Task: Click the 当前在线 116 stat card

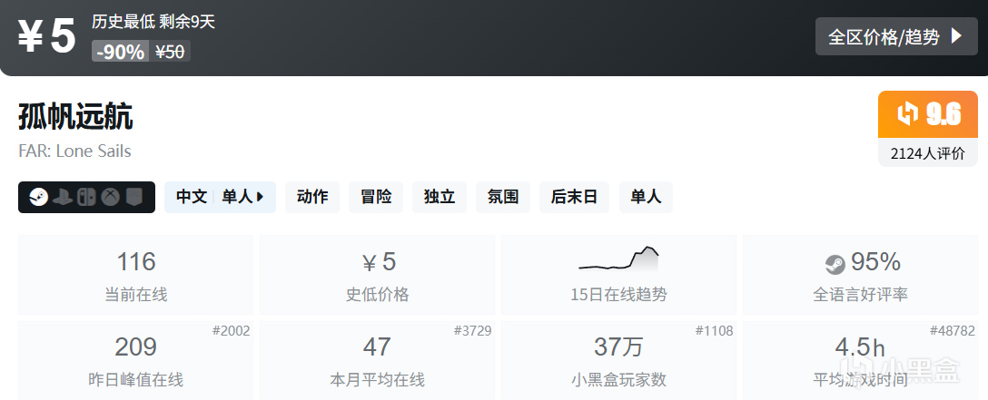Action: point(135,275)
